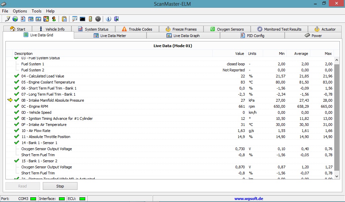The width and height of the screenshot is (345, 202).
Task: Toggle the checkmark for Vehicle Speed
Action: [x=17, y=112]
